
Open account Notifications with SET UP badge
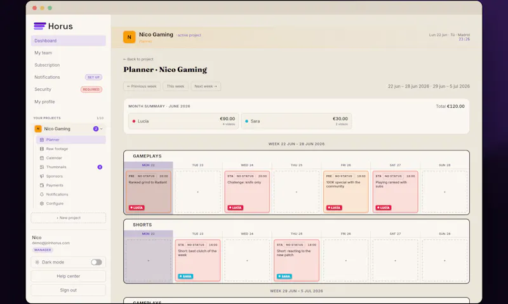tap(69, 77)
